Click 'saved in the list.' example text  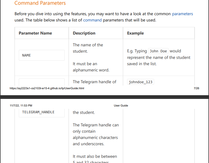pos(142,64)
